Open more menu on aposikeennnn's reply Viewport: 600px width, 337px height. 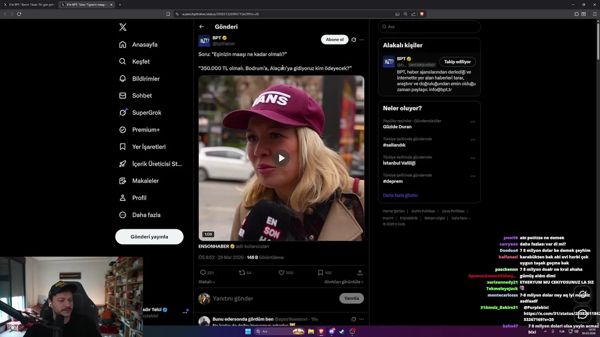coord(361,319)
